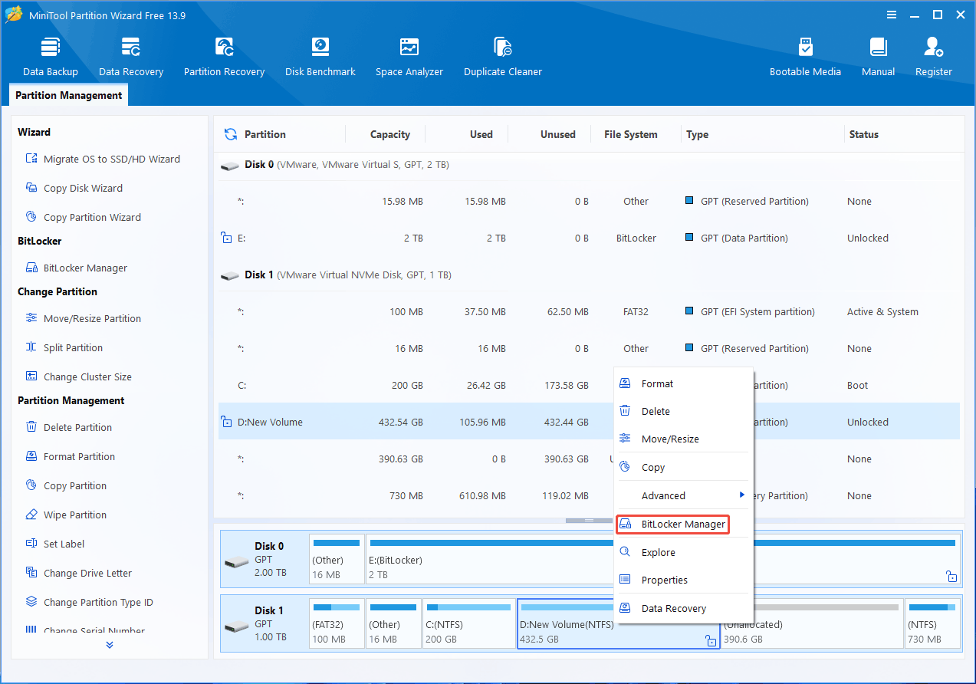976x684 pixels.
Task: Select the C:(NTFS) 200 GB block in disk map
Action: 469,623
